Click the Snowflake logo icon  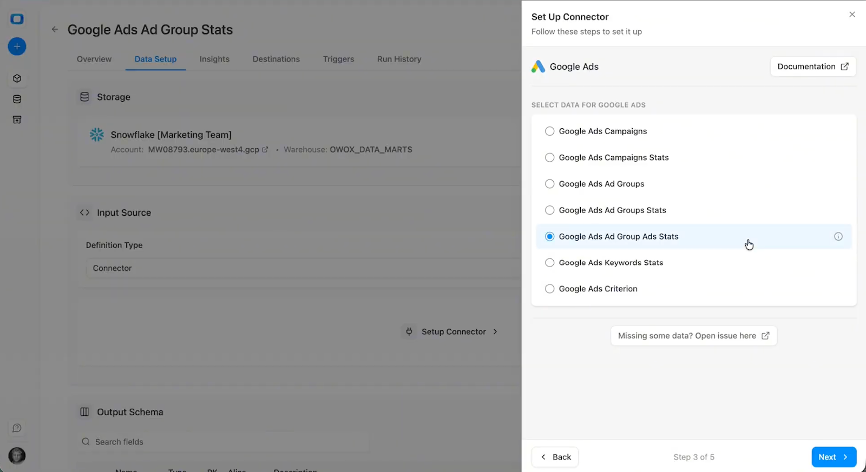(96, 135)
